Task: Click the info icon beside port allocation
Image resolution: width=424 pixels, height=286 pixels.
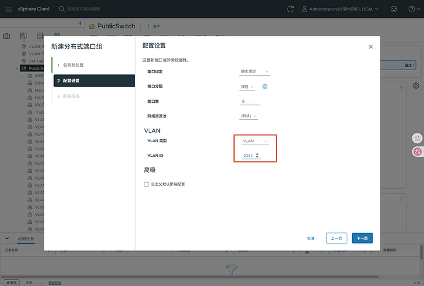Action: tap(265, 87)
